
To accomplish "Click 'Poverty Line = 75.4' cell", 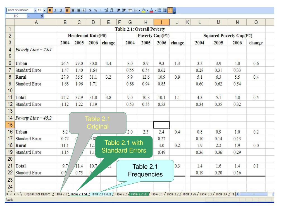I will pyautogui.click(x=36, y=50).
